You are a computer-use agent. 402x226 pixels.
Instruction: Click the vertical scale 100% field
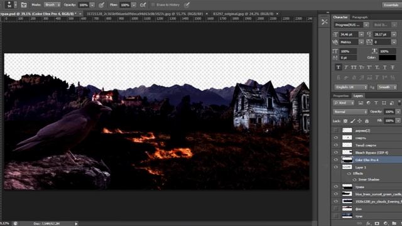click(348, 51)
